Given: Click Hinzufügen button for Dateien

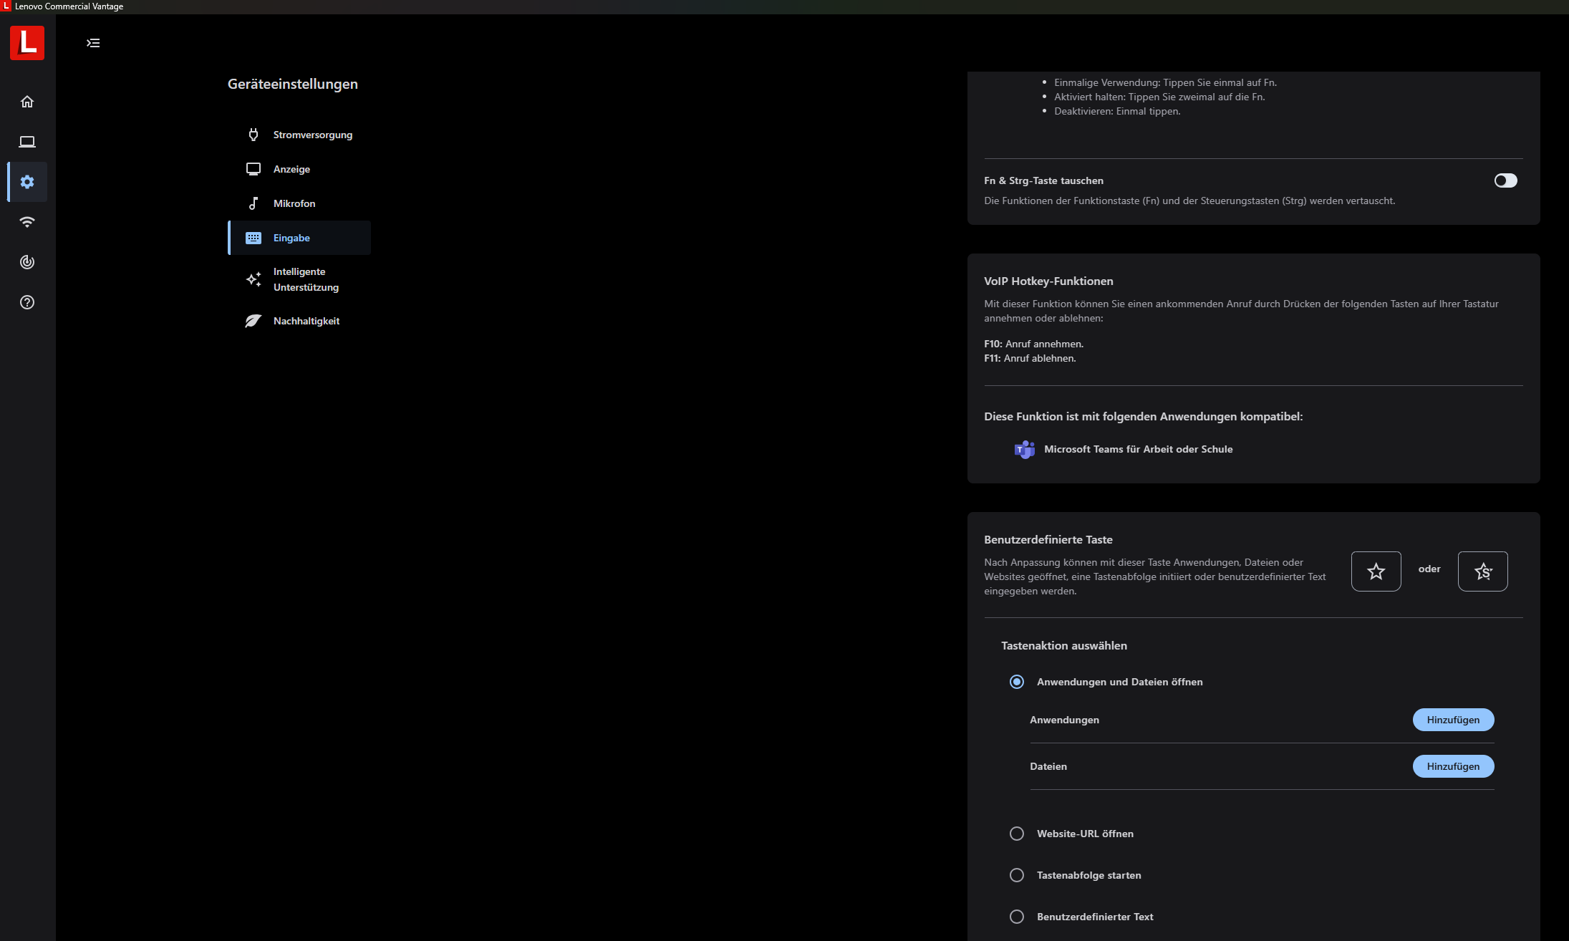Looking at the screenshot, I should (x=1453, y=766).
